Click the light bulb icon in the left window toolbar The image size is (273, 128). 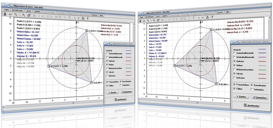click(88, 18)
